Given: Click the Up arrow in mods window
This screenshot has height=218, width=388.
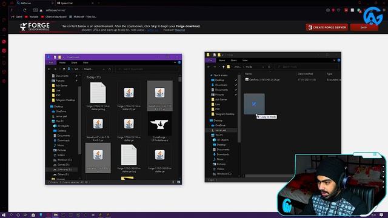Looking at the screenshot, I should coord(223,67).
